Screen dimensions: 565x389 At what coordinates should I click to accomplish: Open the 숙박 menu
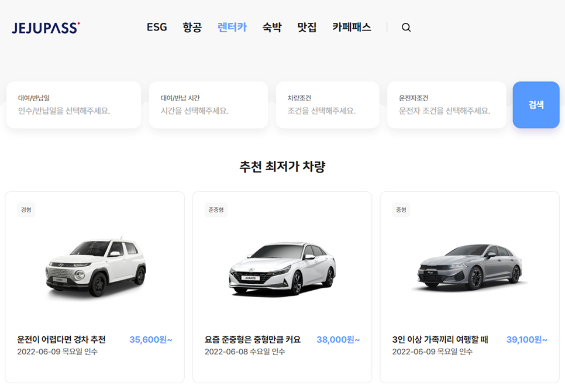click(x=272, y=27)
